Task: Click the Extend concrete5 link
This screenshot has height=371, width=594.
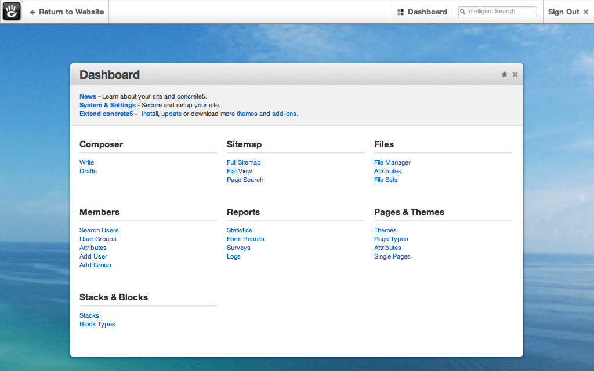Action: pos(106,114)
